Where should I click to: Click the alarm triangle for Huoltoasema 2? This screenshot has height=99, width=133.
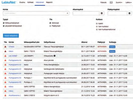pyautogui.click(x=5, y=95)
